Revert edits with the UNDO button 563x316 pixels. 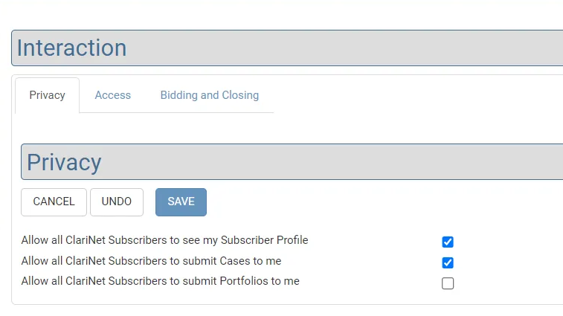pos(117,201)
